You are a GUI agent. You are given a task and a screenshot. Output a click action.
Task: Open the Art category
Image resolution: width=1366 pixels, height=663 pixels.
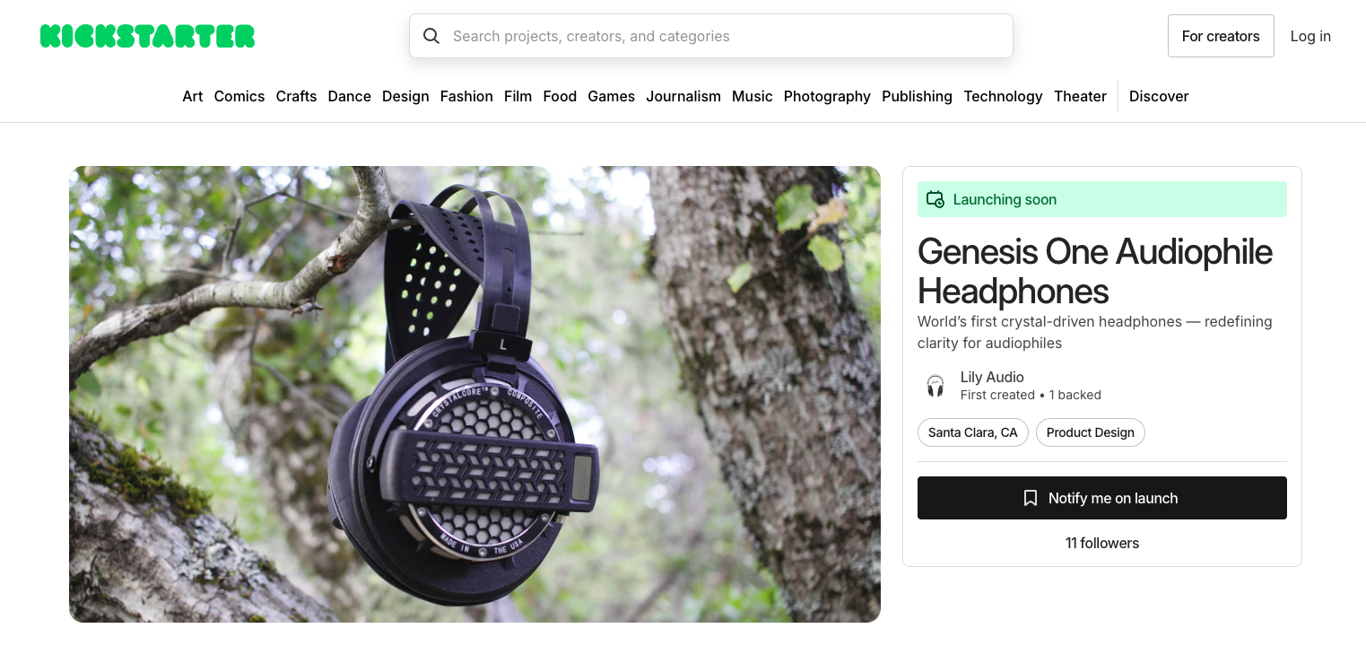coord(193,96)
